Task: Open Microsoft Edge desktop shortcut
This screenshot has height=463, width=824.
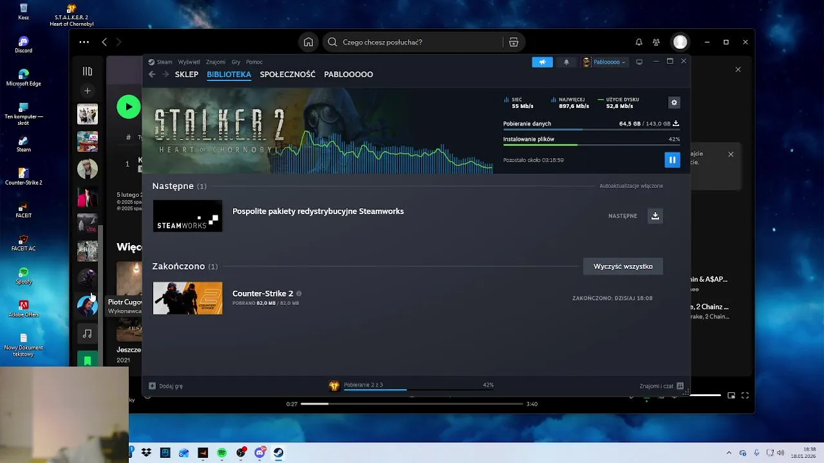Action: [24, 77]
